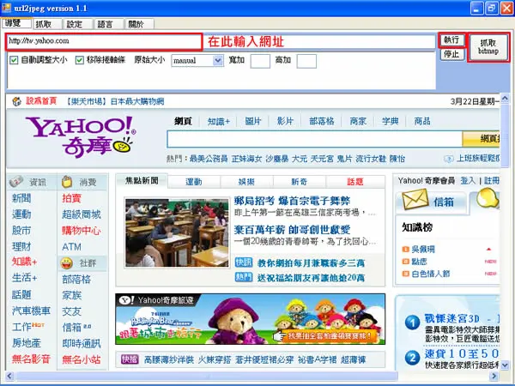
Task: Open the 語言 tab
Action: tap(105, 24)
